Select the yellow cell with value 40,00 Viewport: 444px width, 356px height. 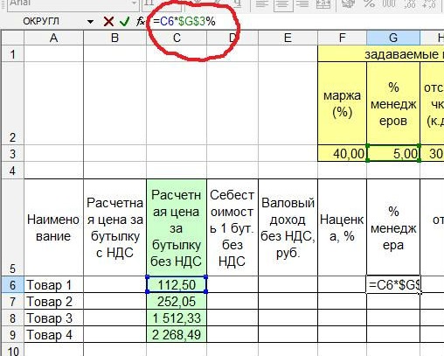point(342,153)
